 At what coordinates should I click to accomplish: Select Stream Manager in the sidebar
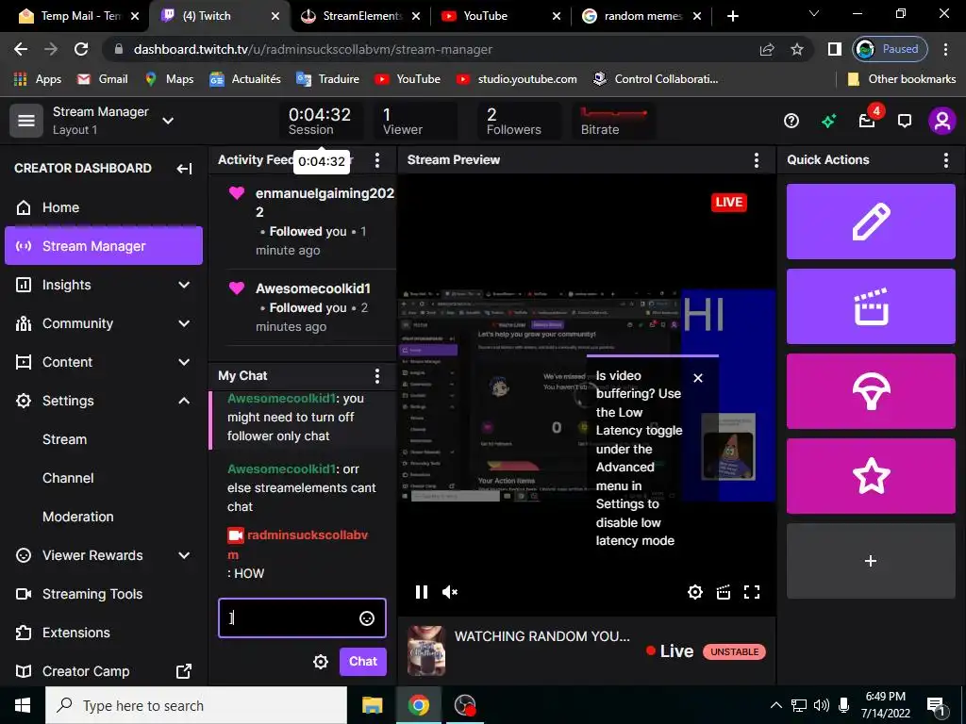click(104, 246)
